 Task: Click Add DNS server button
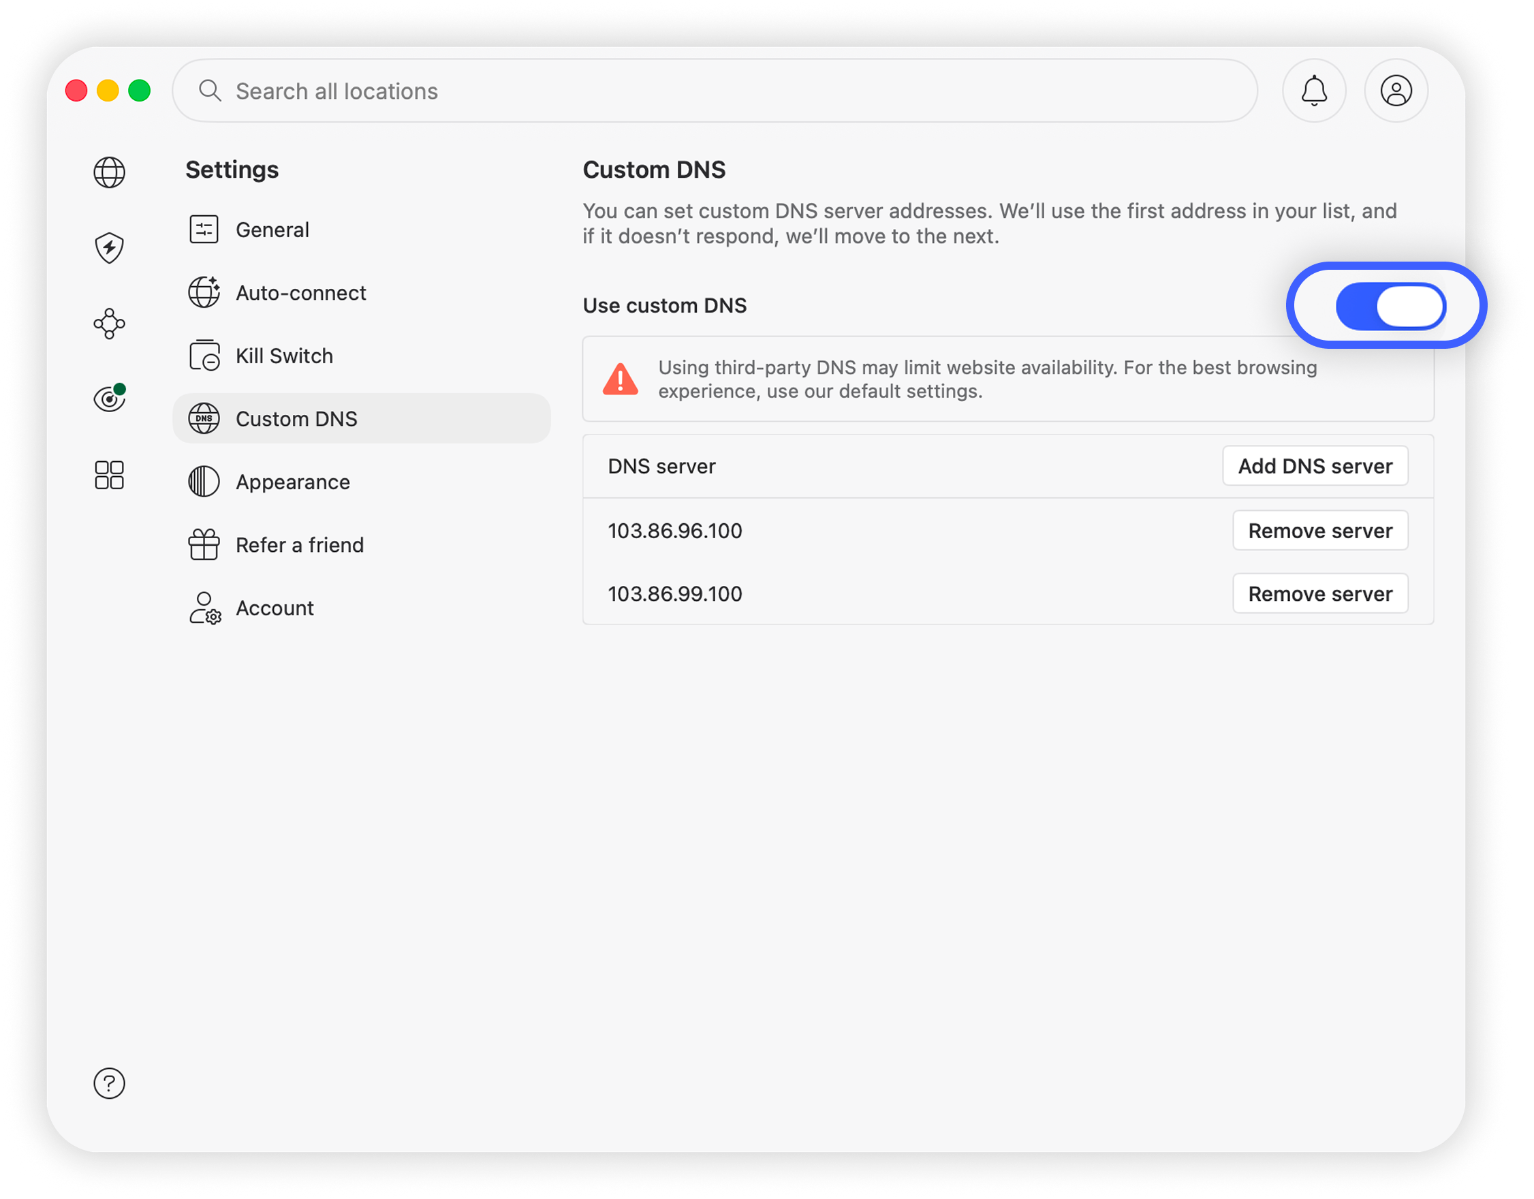[x=1315, y=467]
